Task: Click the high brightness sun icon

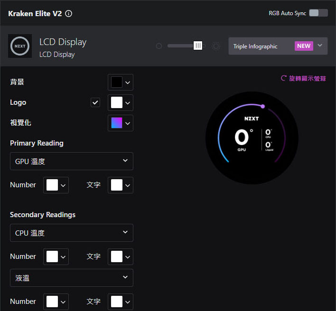Action: point(216,46)
